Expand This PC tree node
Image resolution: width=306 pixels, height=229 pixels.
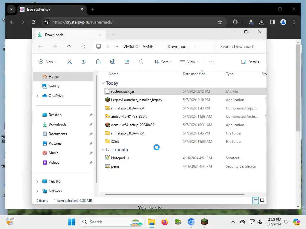click(37, 182)
